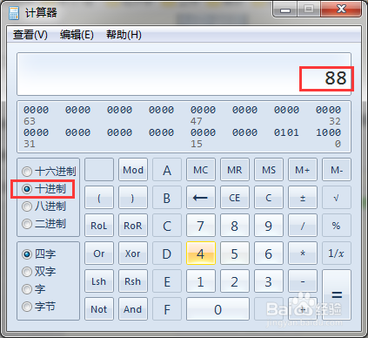
Task: Click the number 3 key
Action: coord(269,281)
